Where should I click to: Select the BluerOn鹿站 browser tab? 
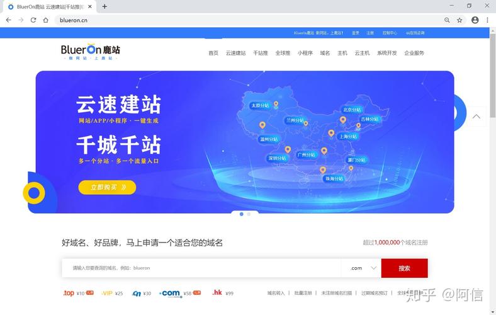click(50, 7)
